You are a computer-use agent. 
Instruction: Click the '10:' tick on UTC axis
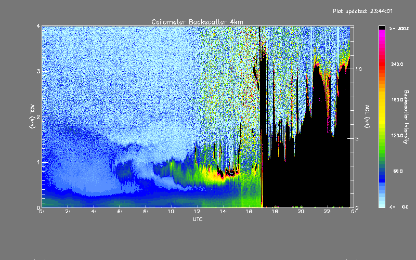(x=172, y=212)
